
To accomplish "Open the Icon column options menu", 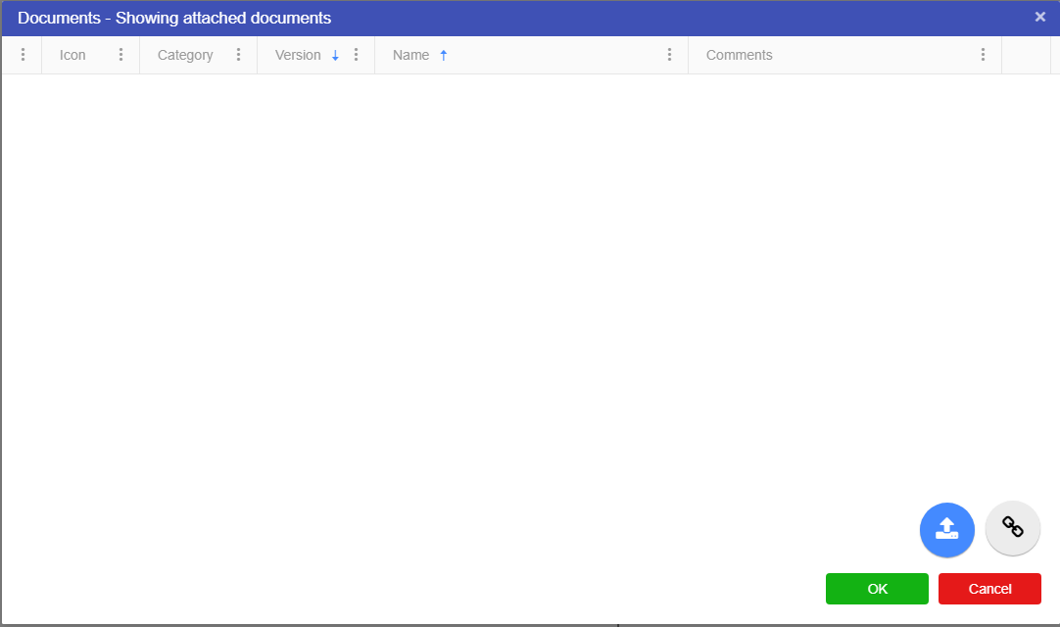I will tap(120, 55).
